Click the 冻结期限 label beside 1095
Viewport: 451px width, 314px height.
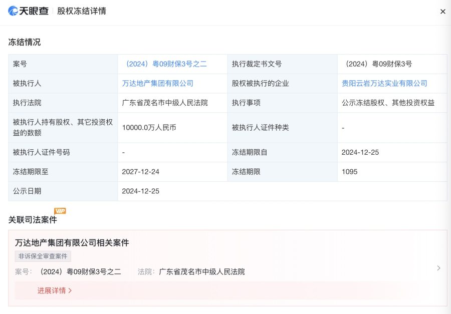pyautogui.click(x=246, y=172)
